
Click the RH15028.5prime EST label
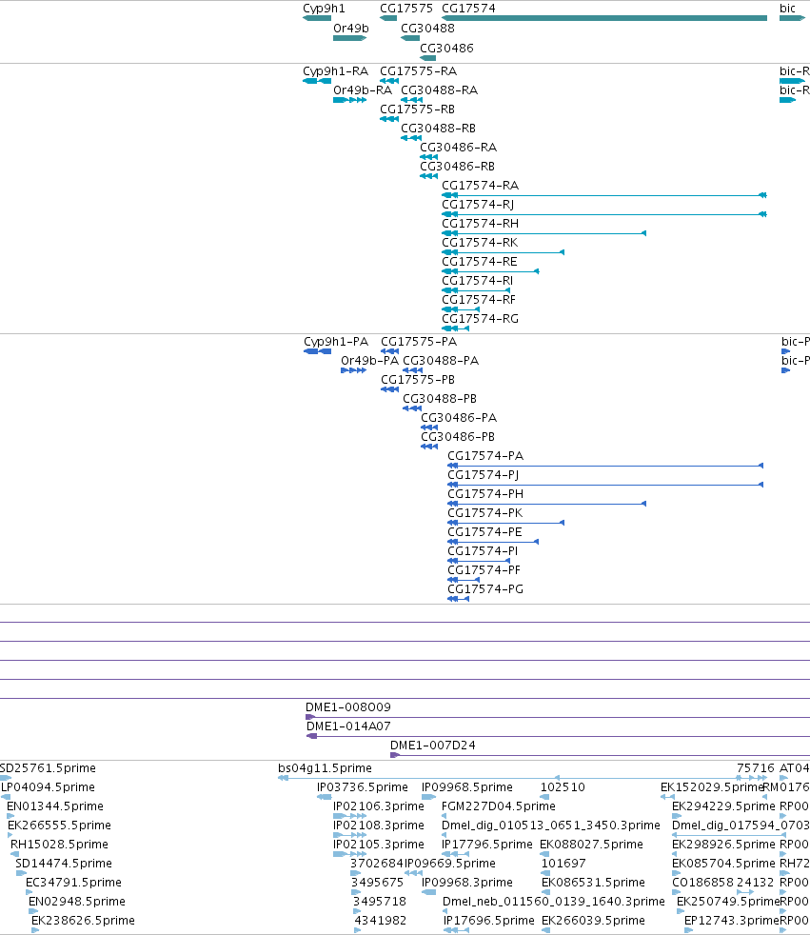[59, 845]
